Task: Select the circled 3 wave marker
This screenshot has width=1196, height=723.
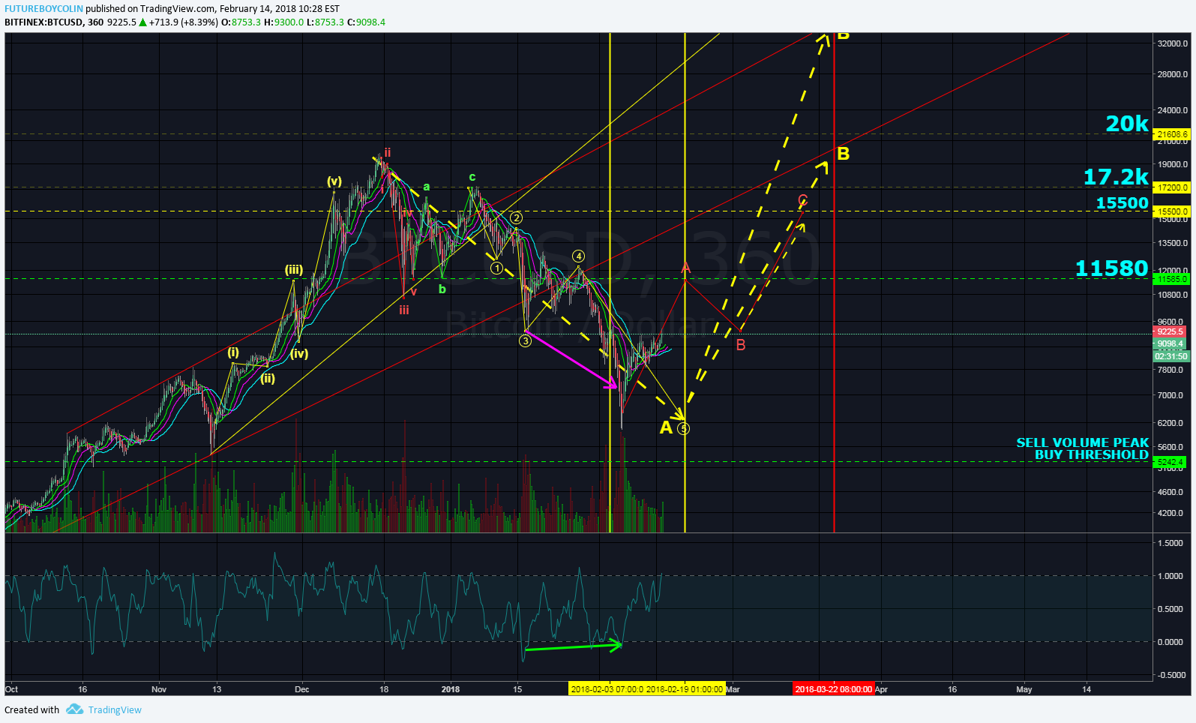Action: 525,341
